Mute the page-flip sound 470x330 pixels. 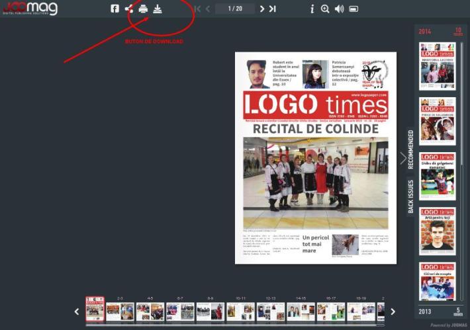point(340,9)
